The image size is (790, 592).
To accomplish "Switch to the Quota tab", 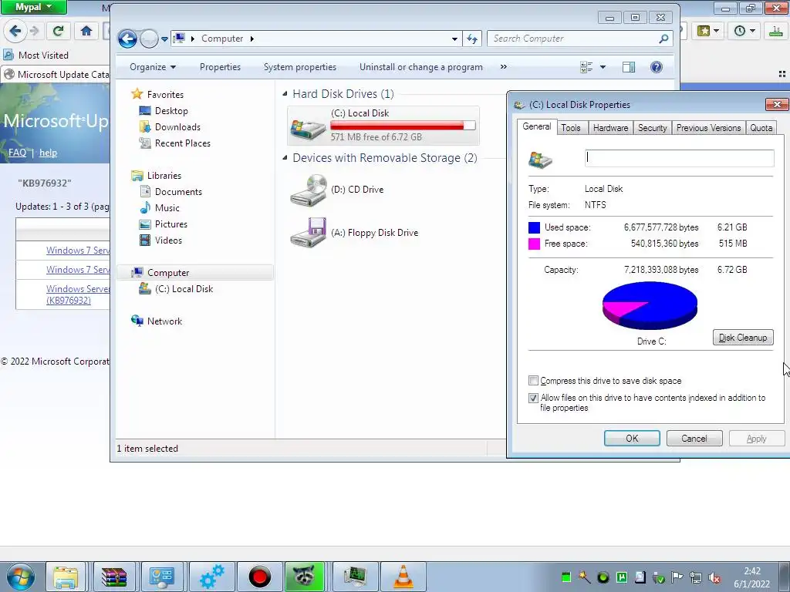I will pos(761,128).
